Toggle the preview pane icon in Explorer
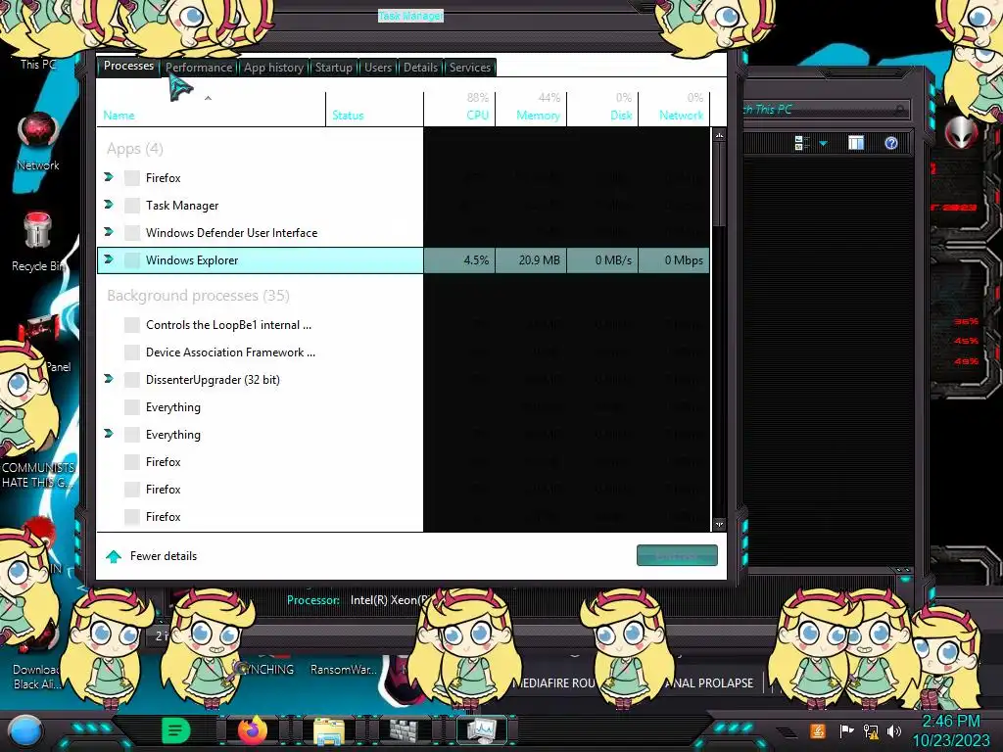This screenshot has width=1003, height=752. [856, 143]
